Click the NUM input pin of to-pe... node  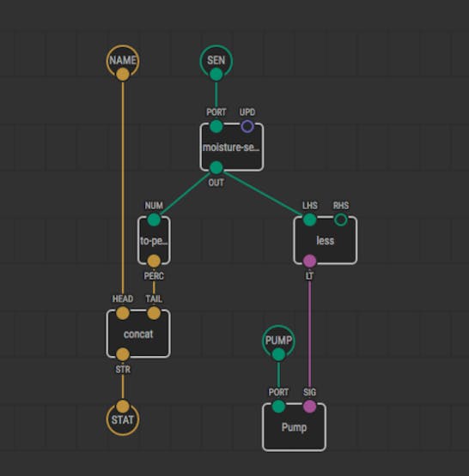154,220
